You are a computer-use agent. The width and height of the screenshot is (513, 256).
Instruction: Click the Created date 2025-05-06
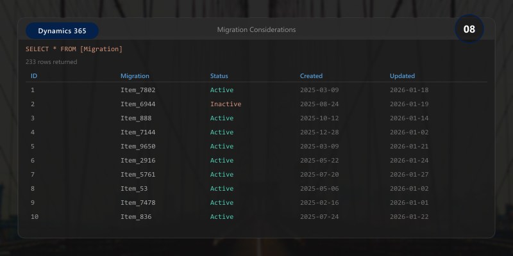tap(319, 188)
